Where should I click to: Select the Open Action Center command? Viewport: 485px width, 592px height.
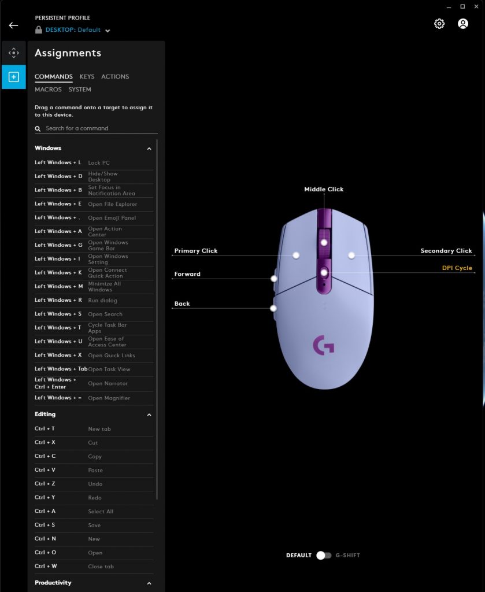pos(94,231)
